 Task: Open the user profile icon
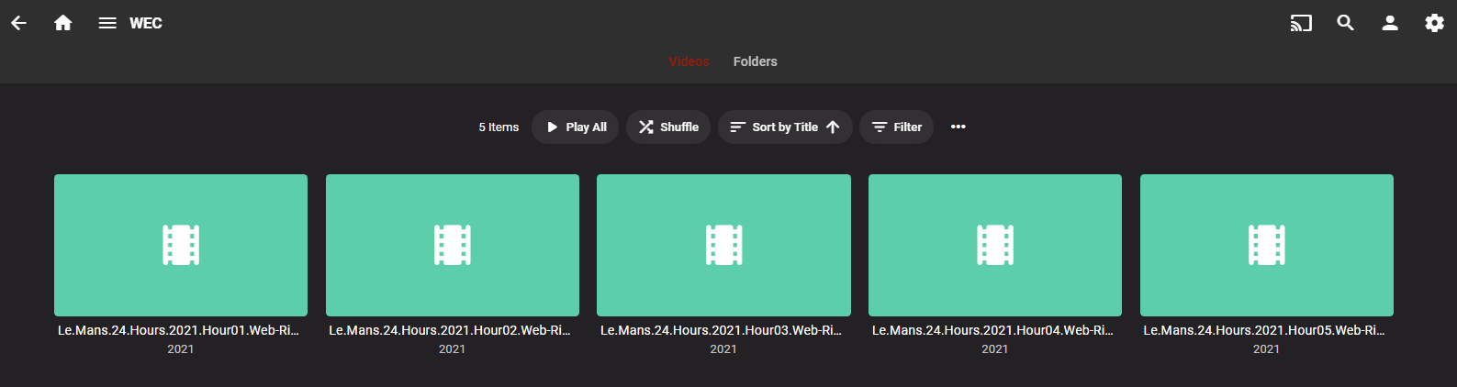pyautogui.click(x=1390, y=23)
